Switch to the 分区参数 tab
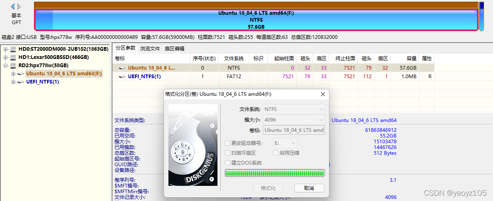 coord(125,48)
